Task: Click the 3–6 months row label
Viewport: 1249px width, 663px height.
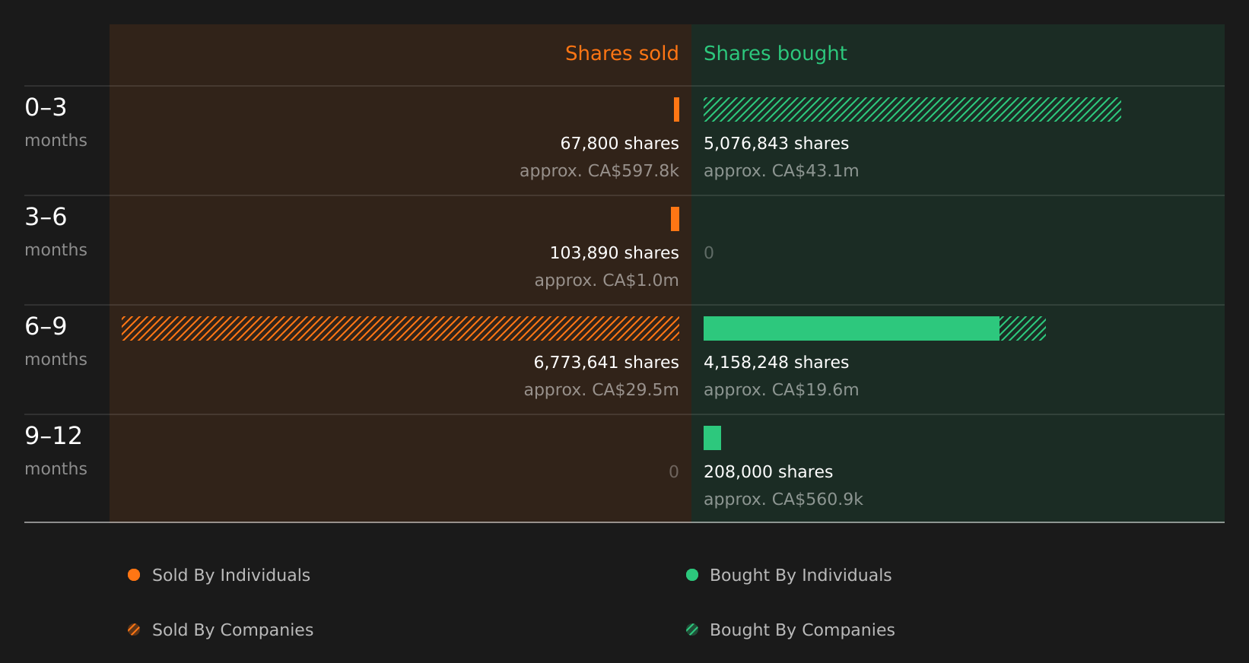Action: click(x=56, y=232)
